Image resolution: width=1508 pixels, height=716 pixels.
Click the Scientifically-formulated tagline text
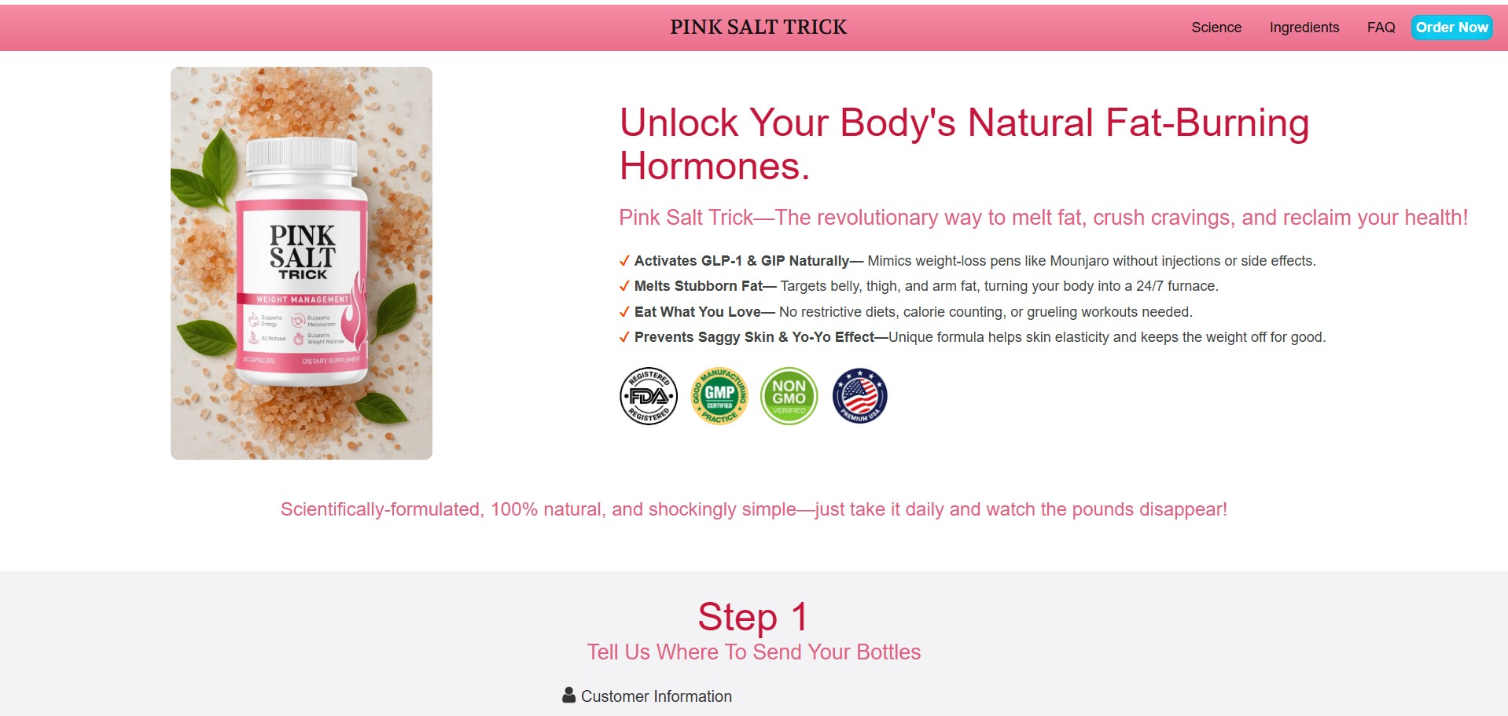753,509
